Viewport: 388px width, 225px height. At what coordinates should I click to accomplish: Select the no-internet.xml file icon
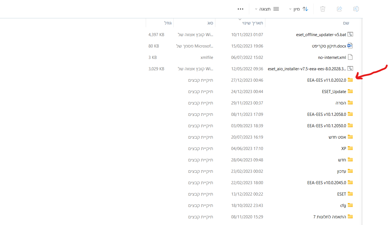tap(350, 57)
